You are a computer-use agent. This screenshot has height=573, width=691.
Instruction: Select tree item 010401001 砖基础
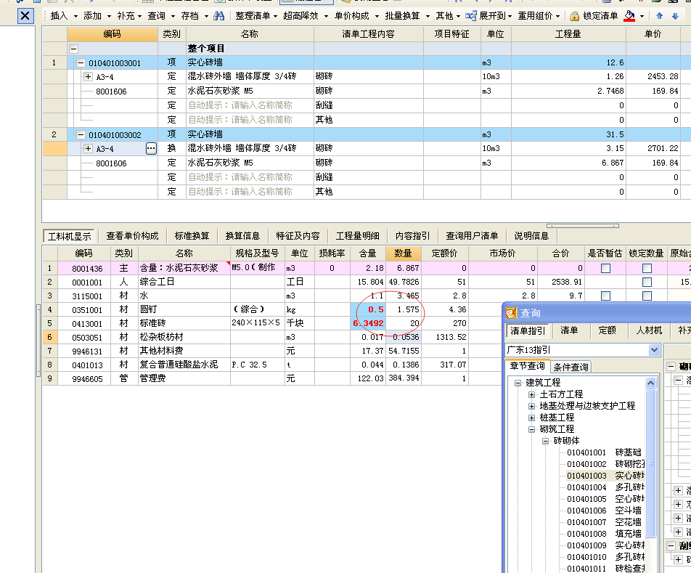[604, 452]
